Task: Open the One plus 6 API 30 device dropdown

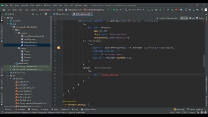Action: 135,10
